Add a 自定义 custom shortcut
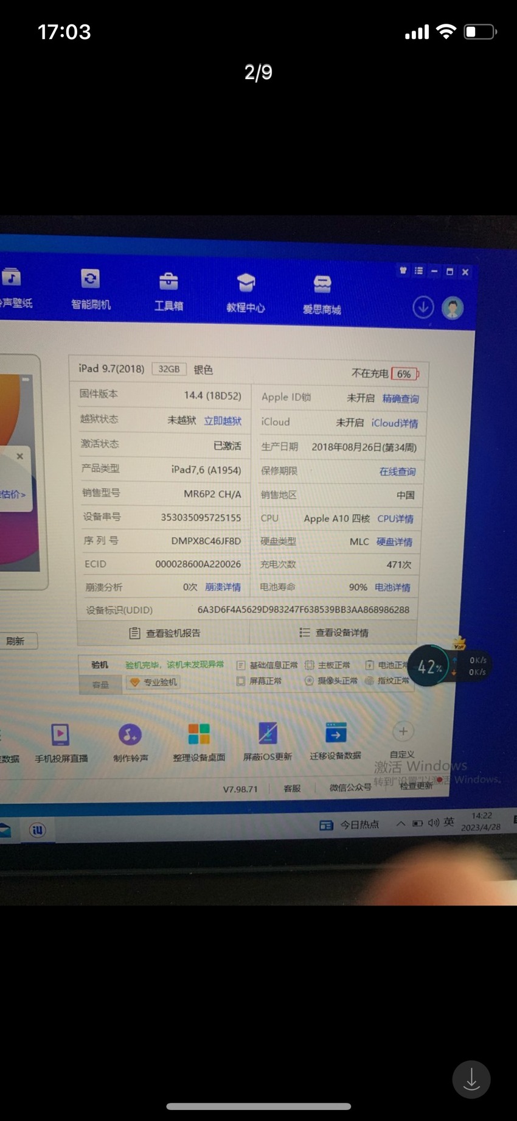This screenshot has width=517, height=1121. (x=403, y=739)
